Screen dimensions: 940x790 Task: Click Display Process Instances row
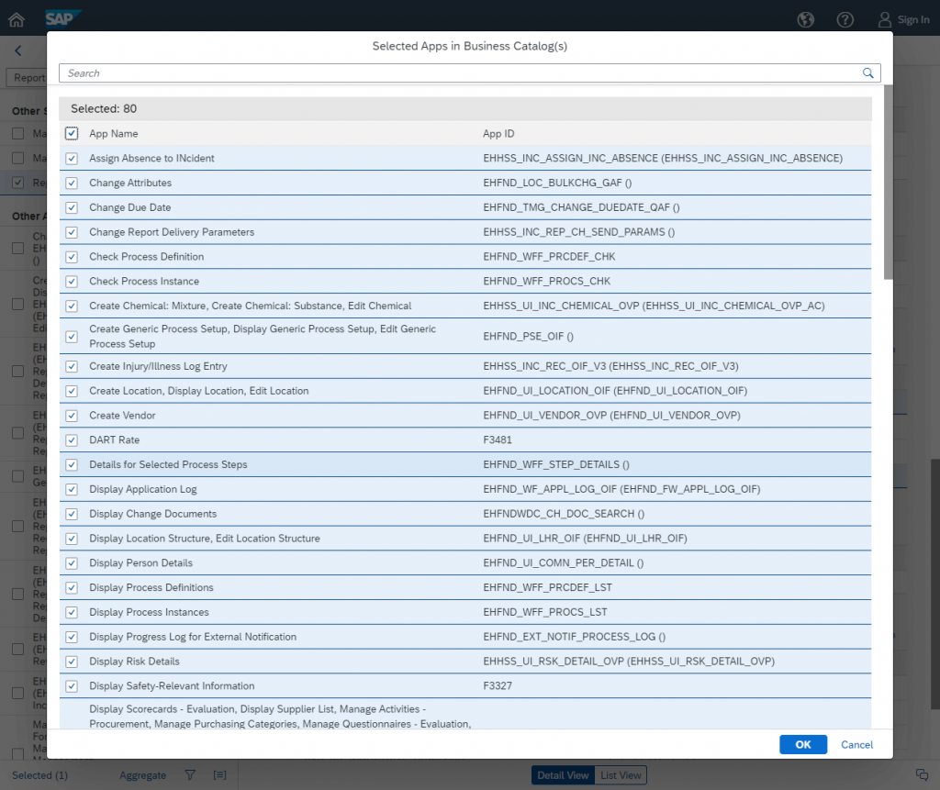coord(465,612)
